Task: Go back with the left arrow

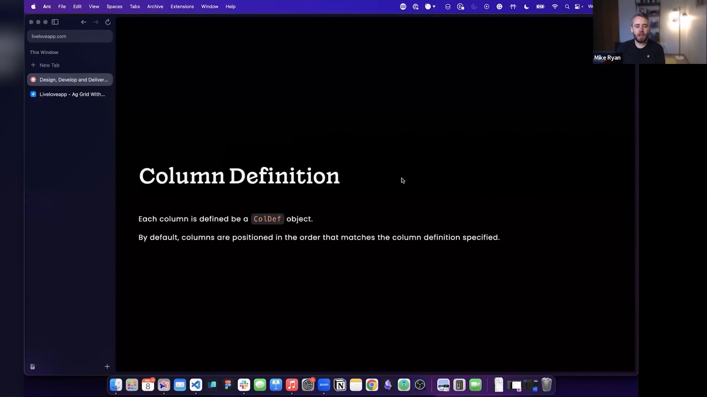Action: (x=84, y=22)
